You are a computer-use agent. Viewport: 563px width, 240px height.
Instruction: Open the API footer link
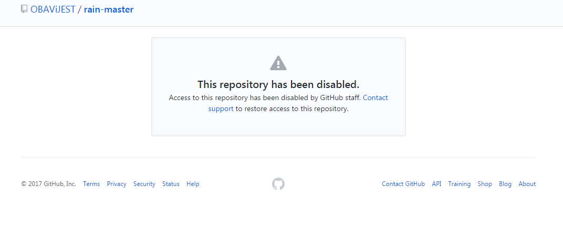tap(436, 184)
